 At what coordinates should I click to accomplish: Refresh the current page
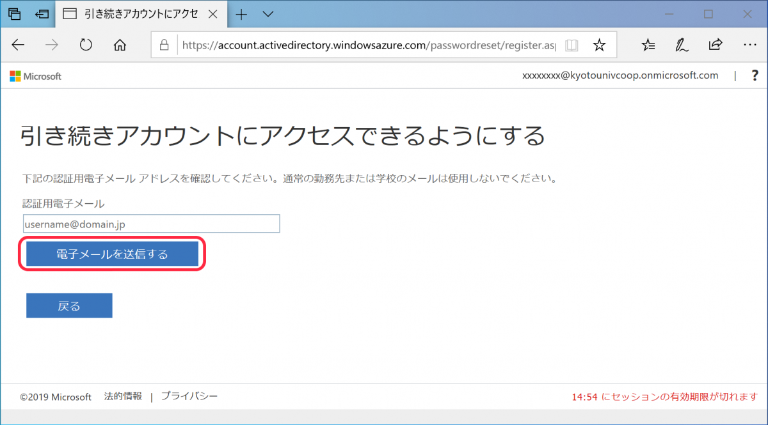86,45
